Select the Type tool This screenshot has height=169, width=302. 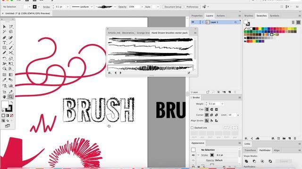click(4, 43)
